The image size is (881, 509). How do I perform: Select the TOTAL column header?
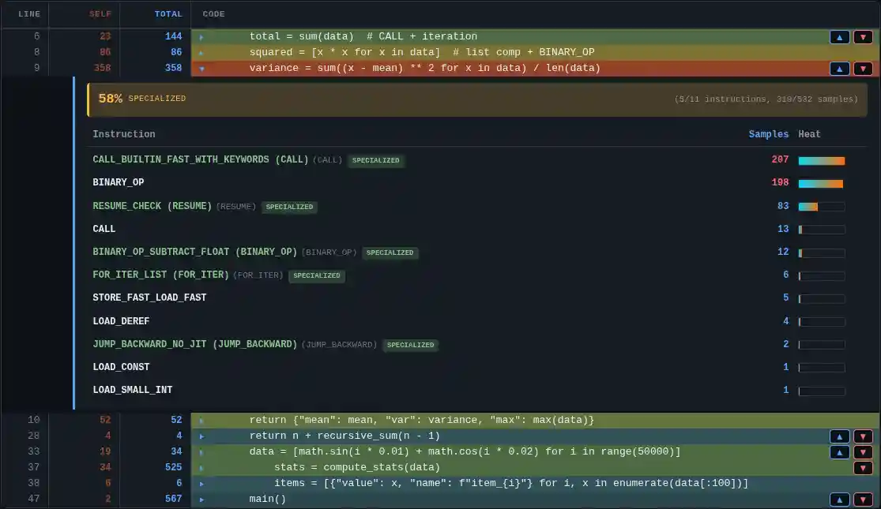[168, 13]
